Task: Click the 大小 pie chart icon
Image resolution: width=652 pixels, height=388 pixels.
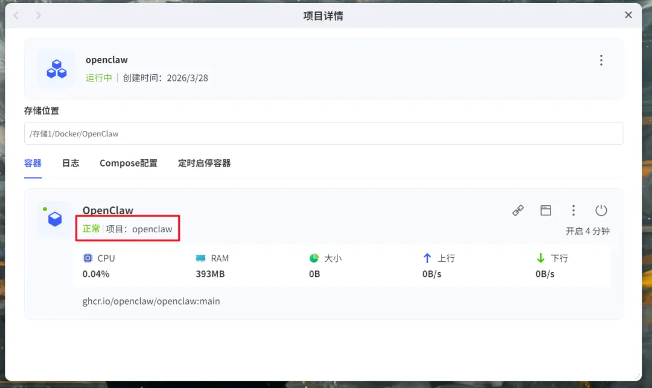Action: pos(314,258)
